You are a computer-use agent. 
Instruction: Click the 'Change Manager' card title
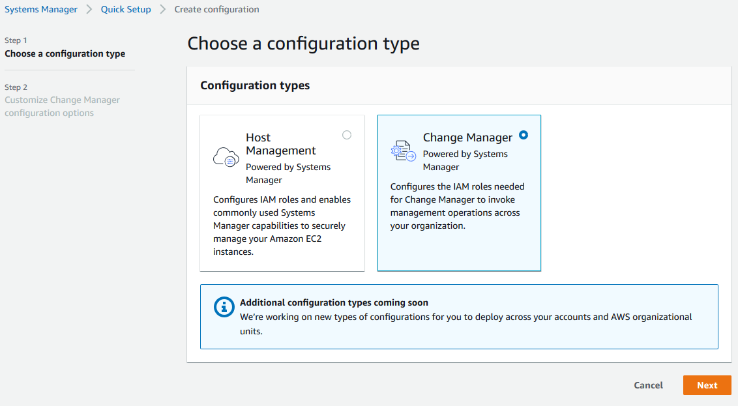coord(467,138)
